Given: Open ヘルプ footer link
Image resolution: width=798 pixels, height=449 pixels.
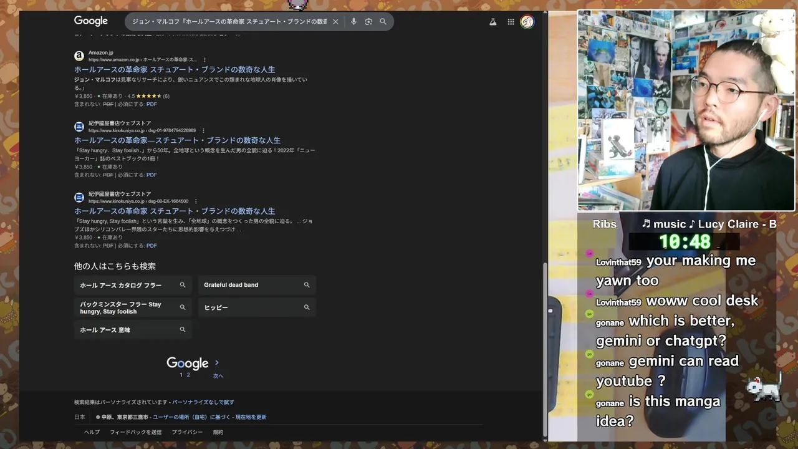Looking at the screenshot, I should pos(92,432).
